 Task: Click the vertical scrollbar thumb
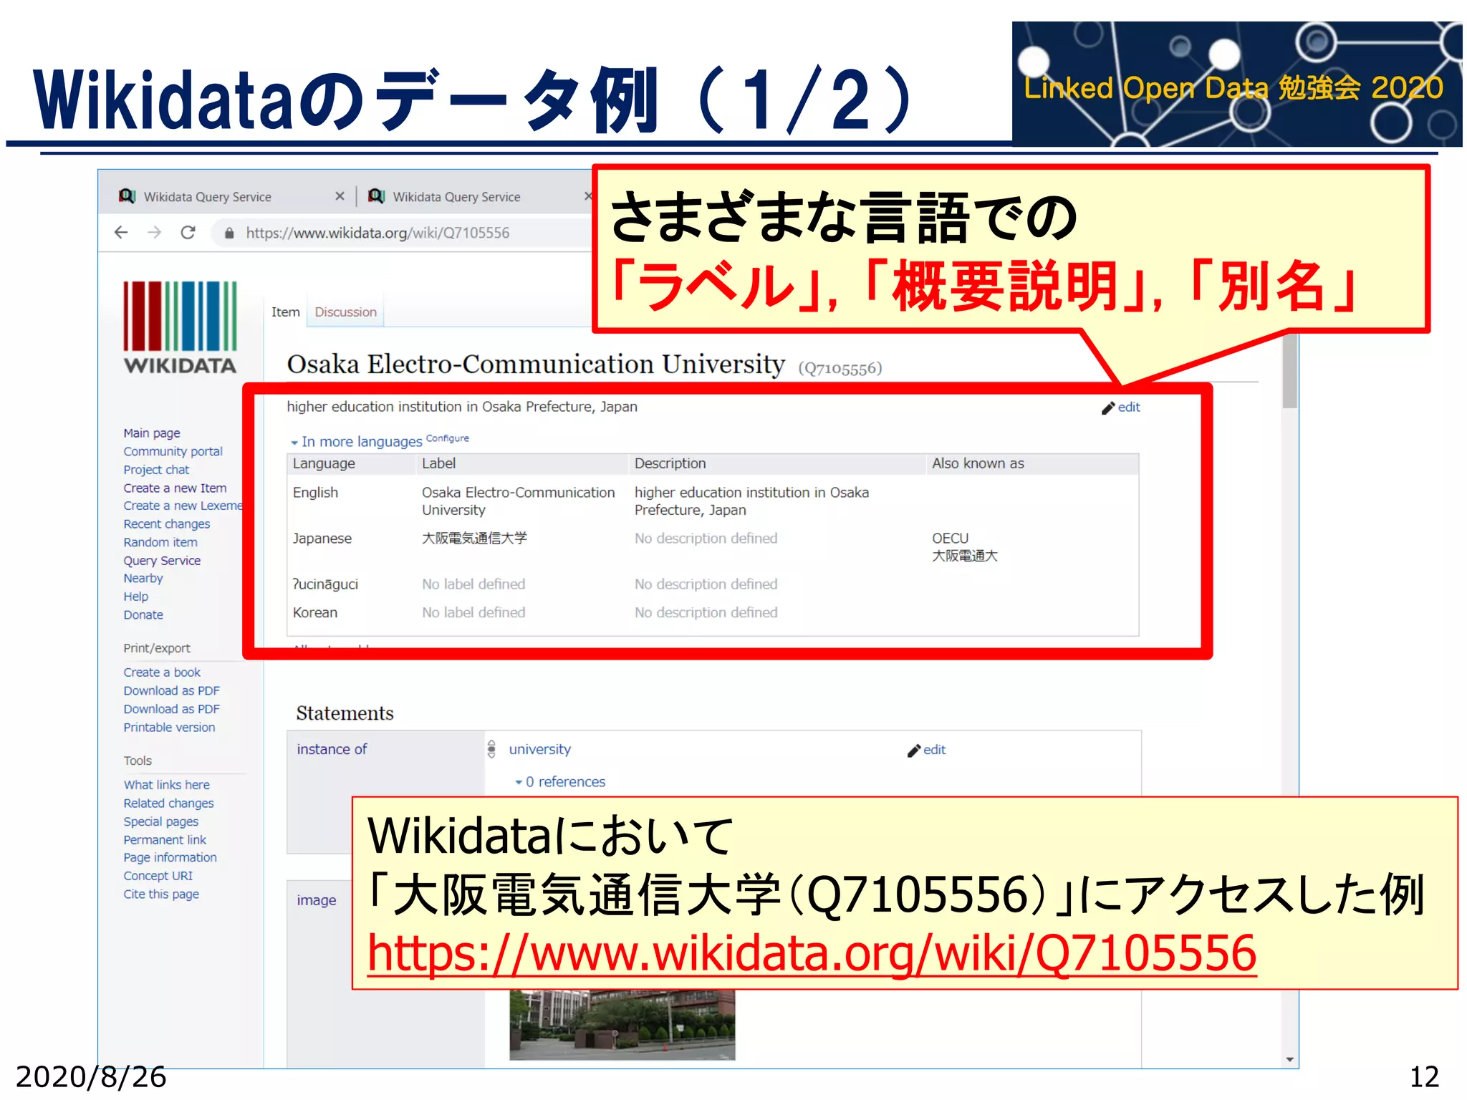tap(1289, 371)
